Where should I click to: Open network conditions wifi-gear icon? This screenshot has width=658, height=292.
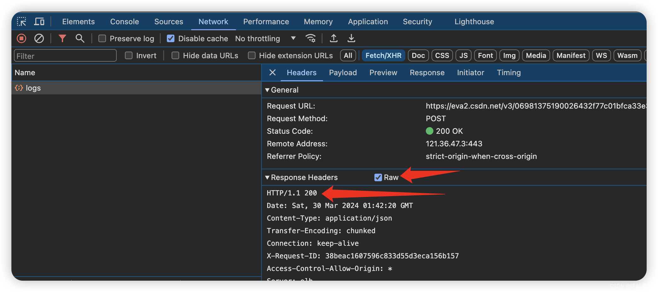click(x=311, y=38)
